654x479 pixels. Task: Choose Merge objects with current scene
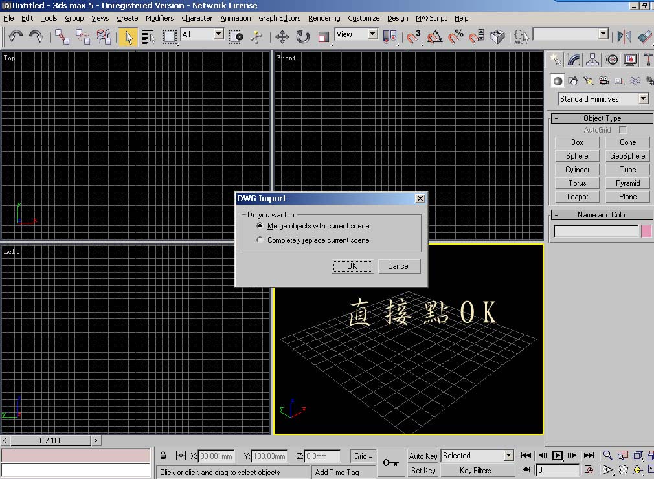(260, 225)
